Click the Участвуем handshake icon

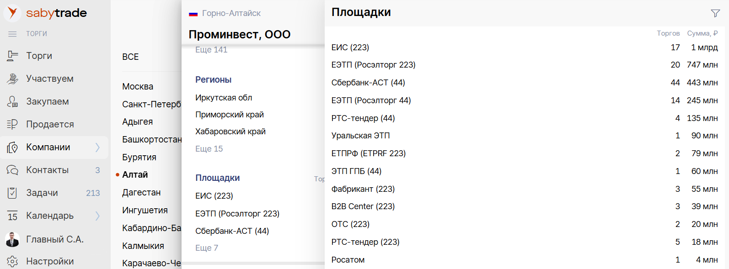pyautogui.click(x=12, y=79)
